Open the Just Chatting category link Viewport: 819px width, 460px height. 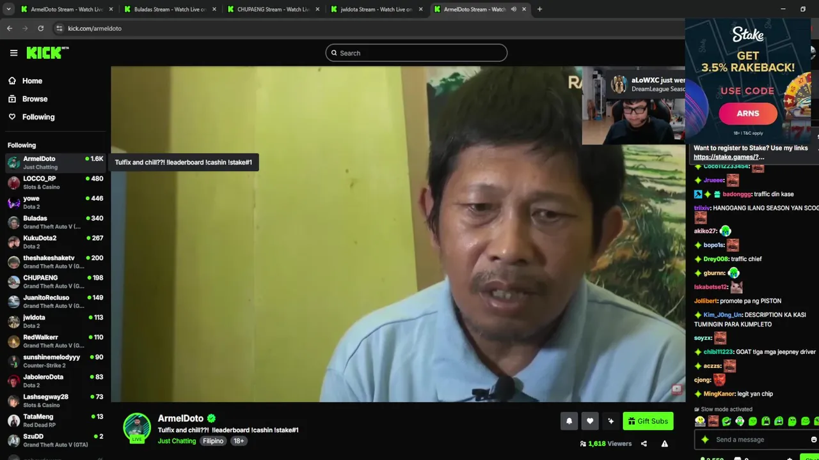[x=177, y=441]
